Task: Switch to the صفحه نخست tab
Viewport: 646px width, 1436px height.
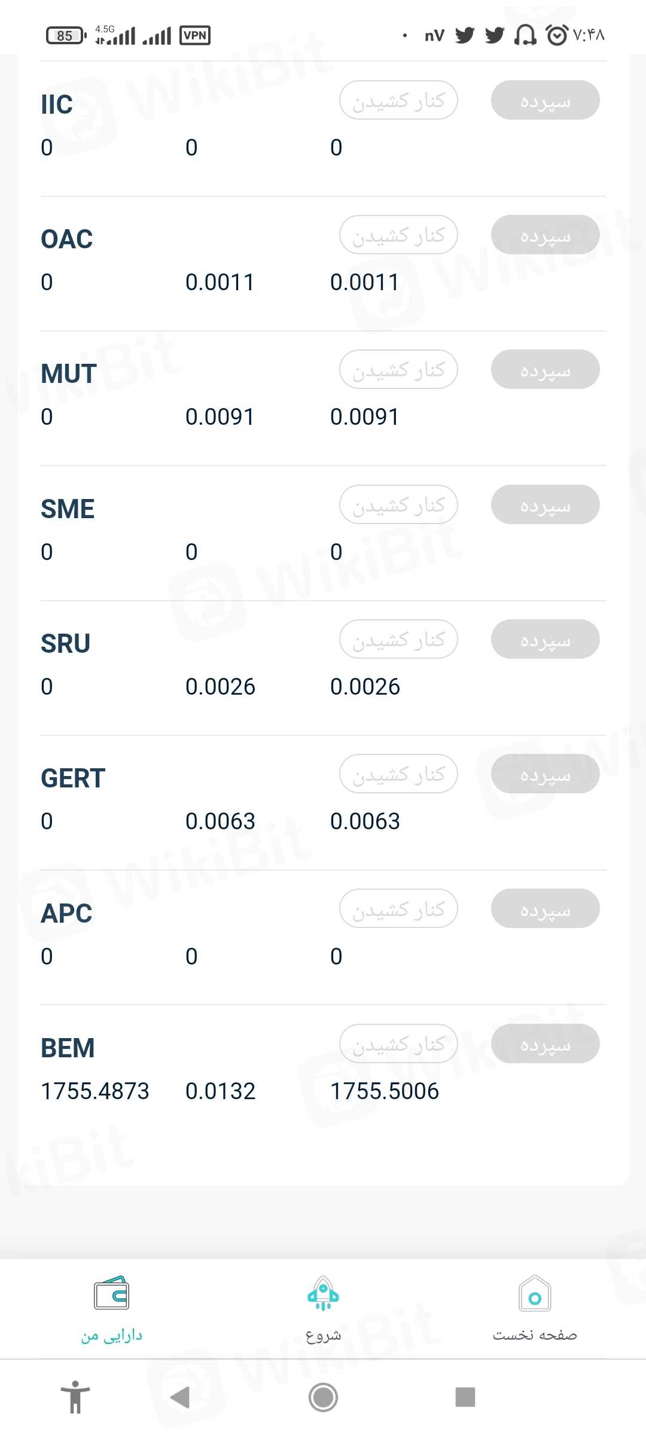Action: click(x=535, y=1335)
